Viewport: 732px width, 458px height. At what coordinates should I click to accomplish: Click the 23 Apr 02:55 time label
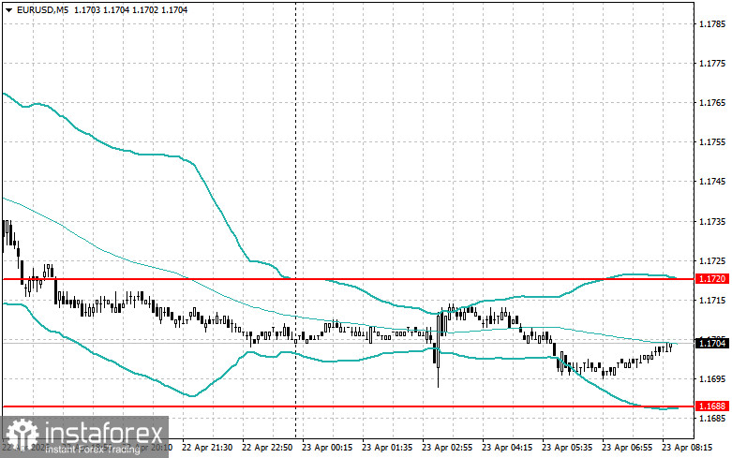pos(447,448)
